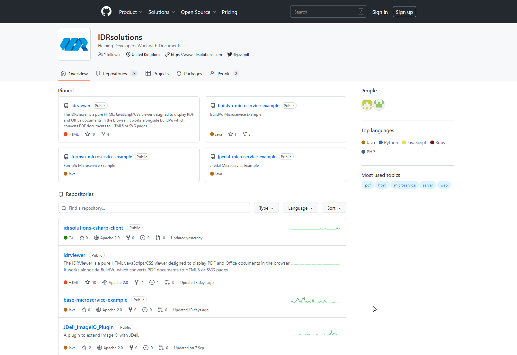Open the Twitter profile @javapdf

pos(241,54)
